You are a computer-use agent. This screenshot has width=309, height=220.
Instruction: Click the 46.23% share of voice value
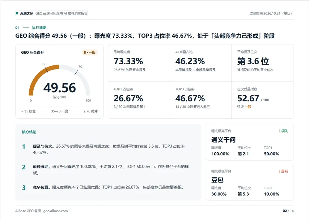click(x=190, y=61)
